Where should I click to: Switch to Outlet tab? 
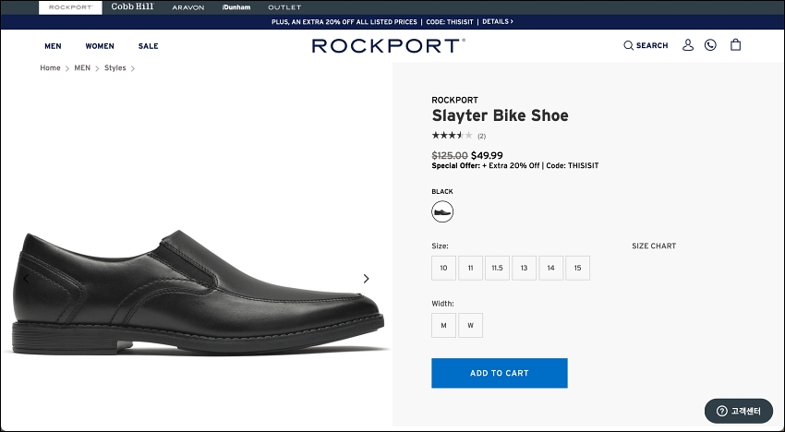click(x=284, y=7)
